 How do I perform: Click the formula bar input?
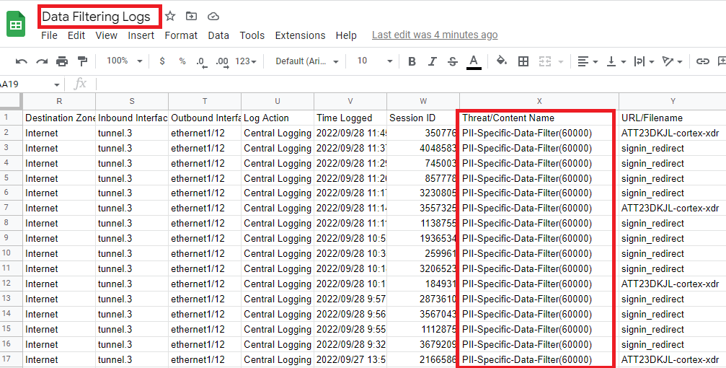[x=411, y=84]
